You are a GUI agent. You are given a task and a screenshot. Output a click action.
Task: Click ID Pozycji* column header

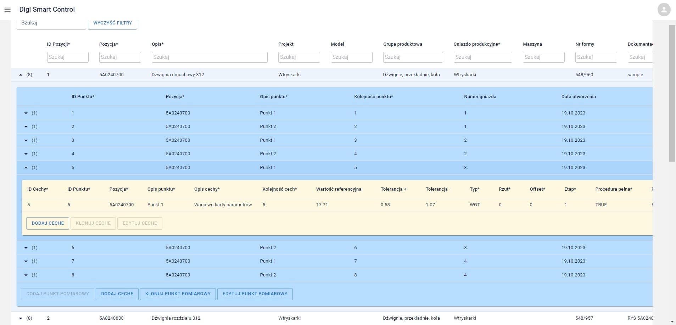tap(58, 44)
